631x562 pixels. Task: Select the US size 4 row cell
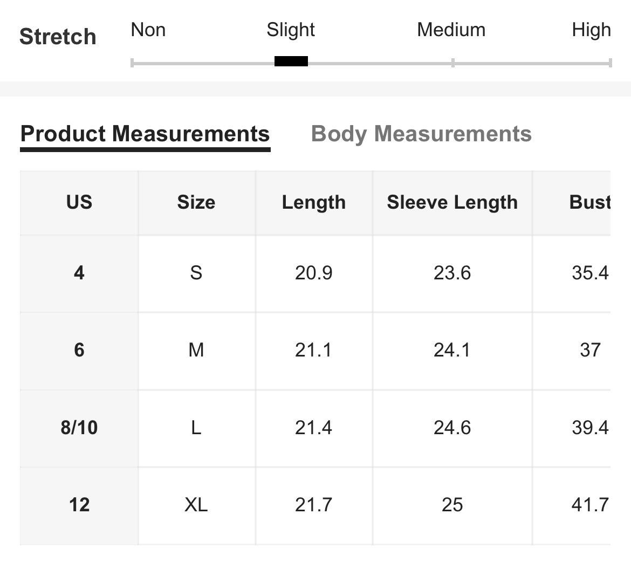pyautogui.click(x=79, y=273)
